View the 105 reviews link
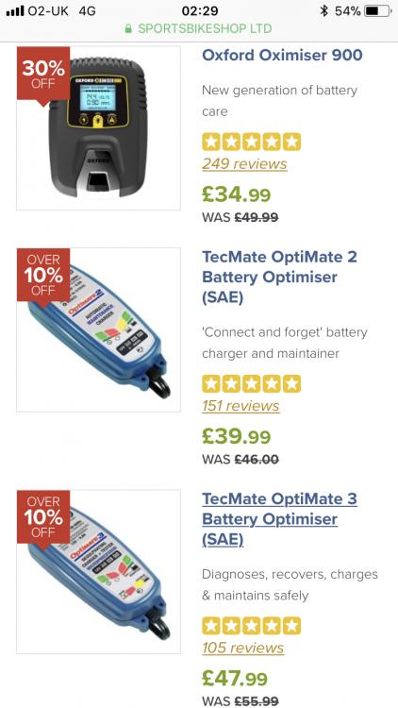Image resolution: width=398 pixels, height=708 pixels. click(242, 648)
